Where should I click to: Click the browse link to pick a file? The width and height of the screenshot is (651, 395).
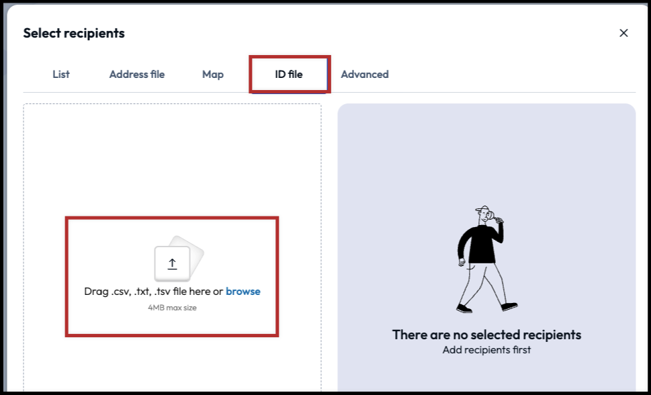(243, 292)
